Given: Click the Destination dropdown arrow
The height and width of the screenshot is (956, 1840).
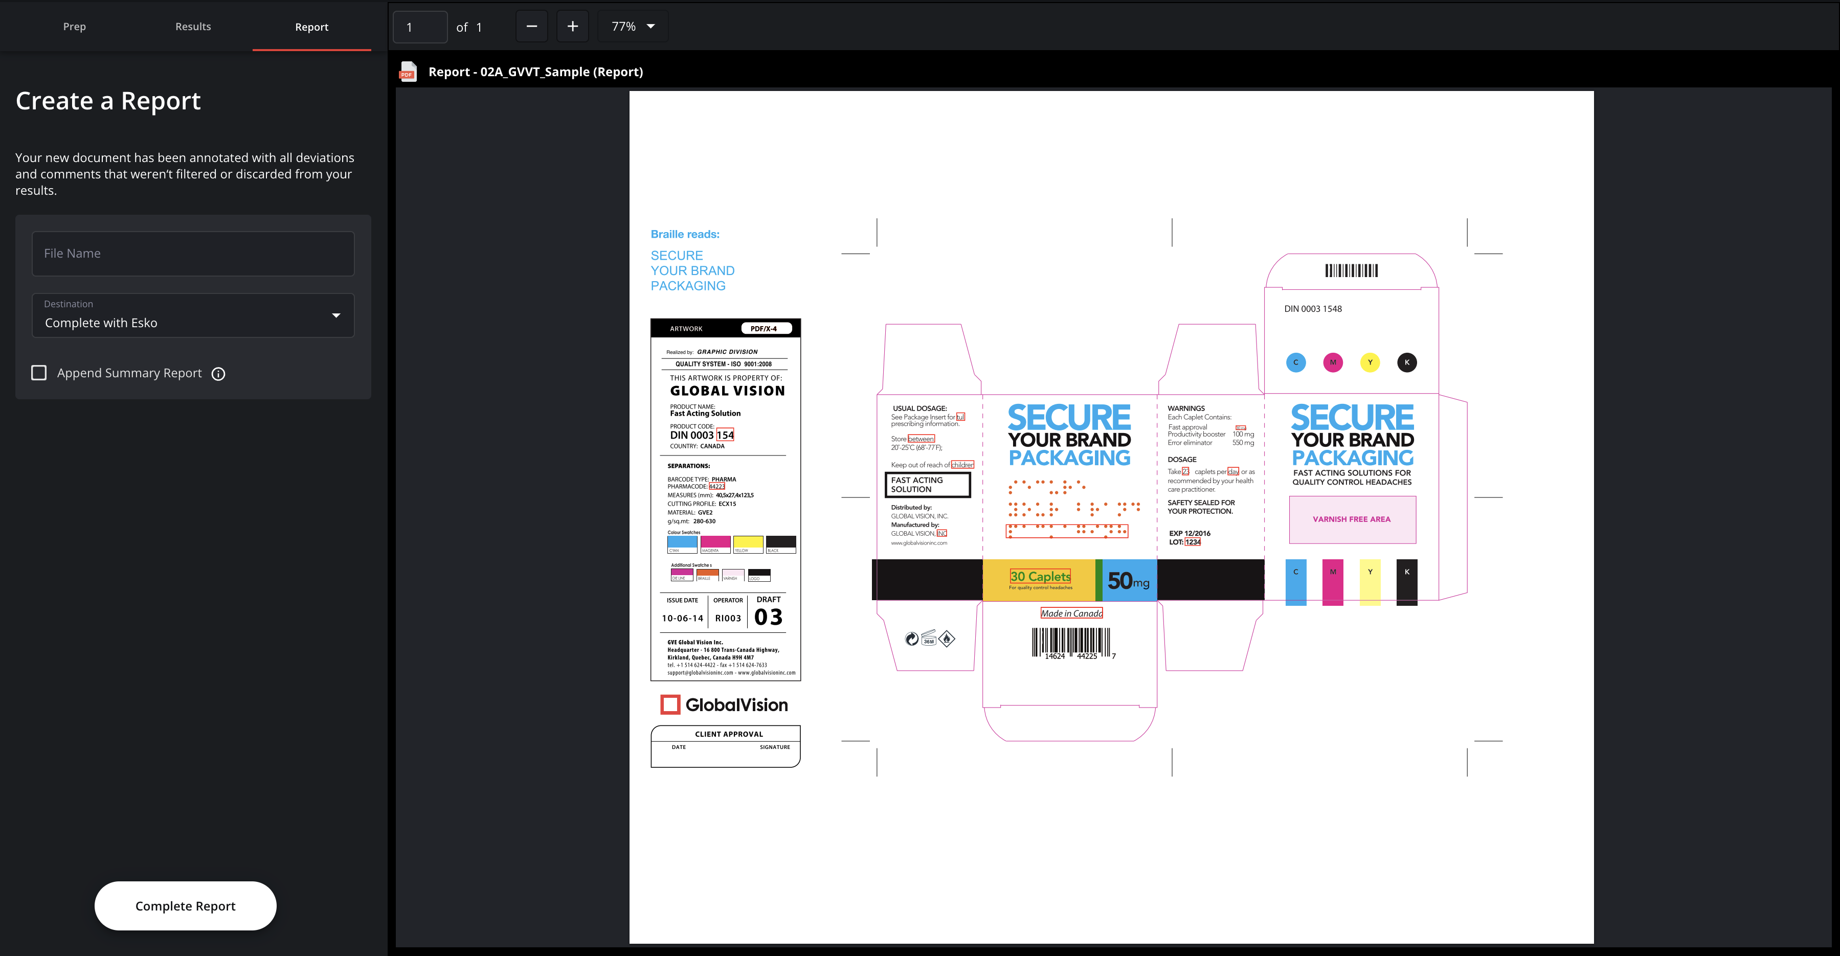Looking at the screenshot, I should click(335, 315).
